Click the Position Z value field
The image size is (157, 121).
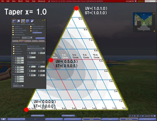20,63
